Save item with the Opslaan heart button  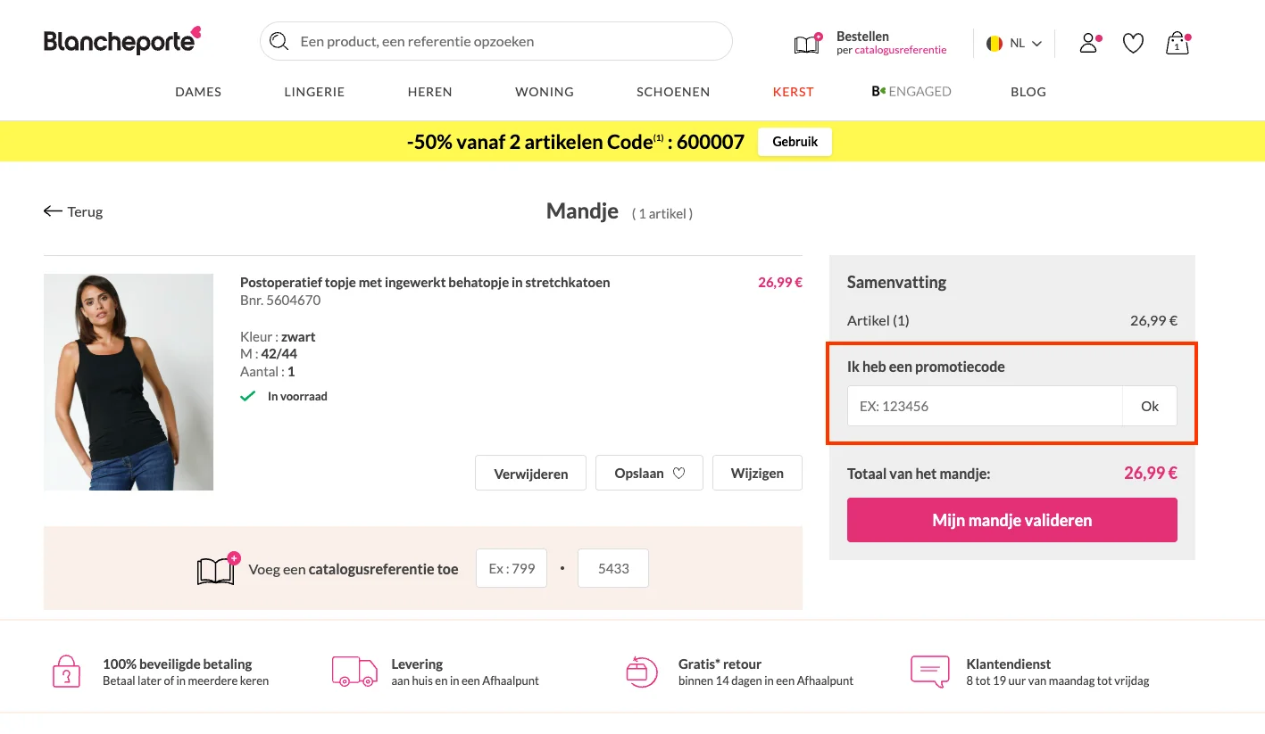[x=649, y=473]
